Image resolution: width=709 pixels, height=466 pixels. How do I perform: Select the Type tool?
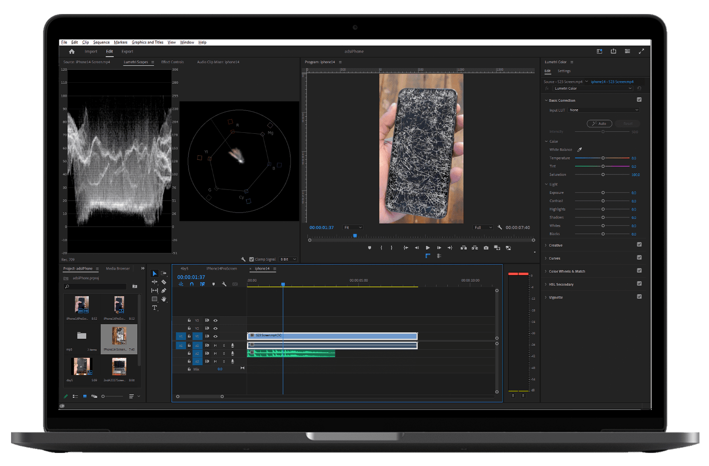point(154,308)
